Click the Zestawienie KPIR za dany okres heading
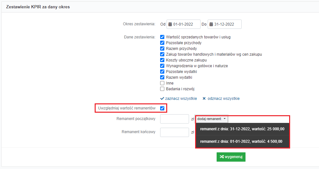Viewport: 319px width, 169px height. [x=38, y=7]
